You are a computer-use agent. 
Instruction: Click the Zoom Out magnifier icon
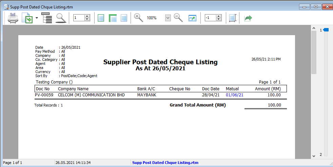click(x=178, y=18)
